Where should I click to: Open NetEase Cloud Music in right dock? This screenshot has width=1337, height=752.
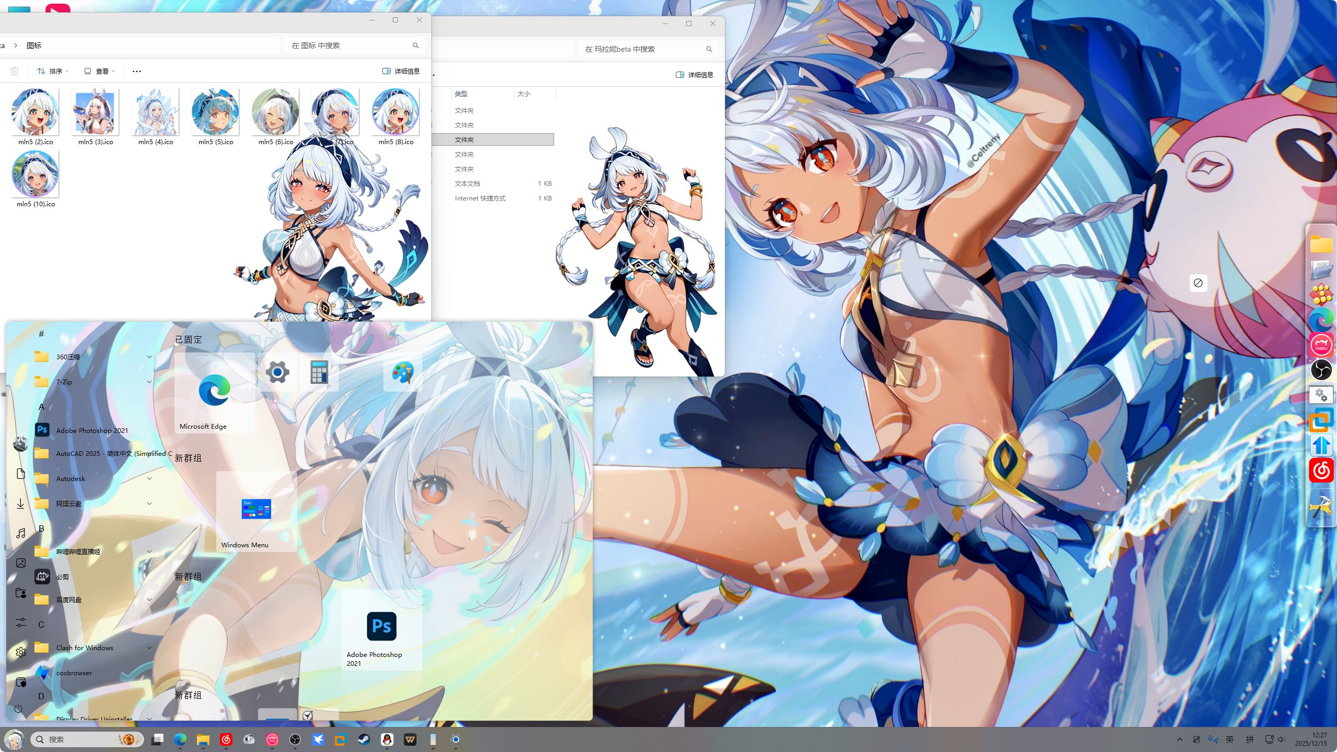click(x=1321, y=471)
